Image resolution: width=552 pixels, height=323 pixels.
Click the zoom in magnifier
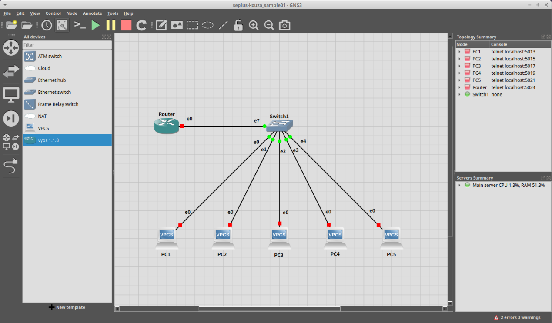point(254,25)
